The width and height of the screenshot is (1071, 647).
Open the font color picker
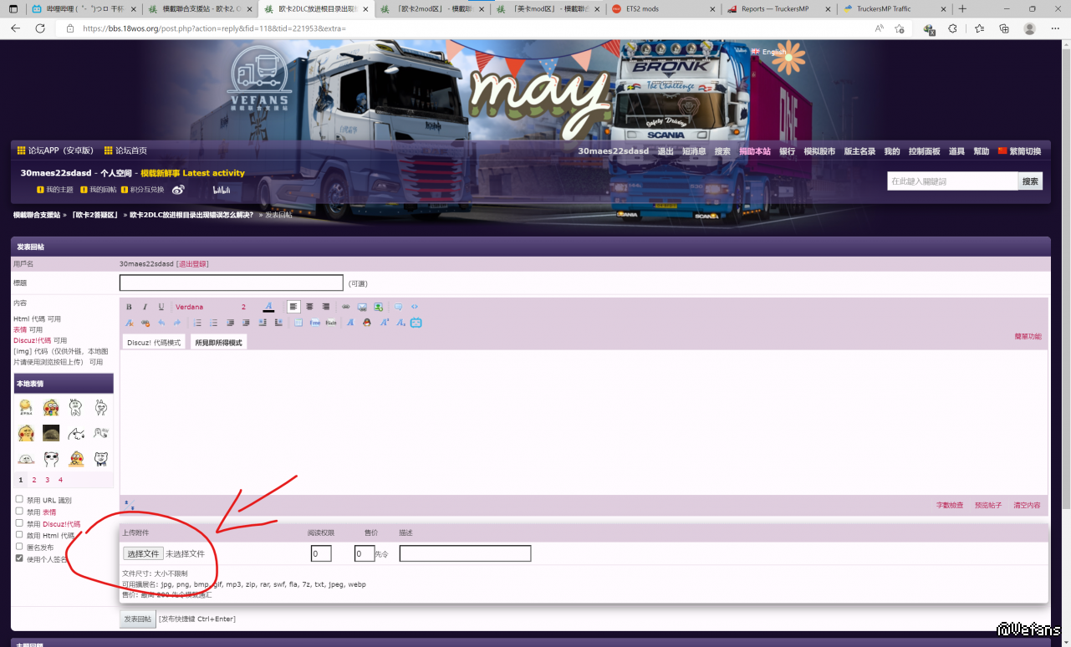click(268, 307)
